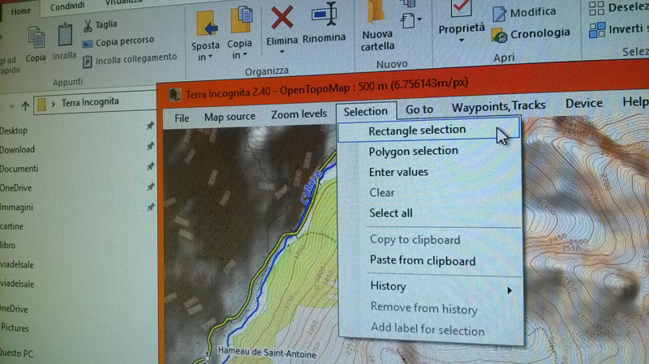
Task: Click the Taglia scissors icon
Action: click(88, 26)
